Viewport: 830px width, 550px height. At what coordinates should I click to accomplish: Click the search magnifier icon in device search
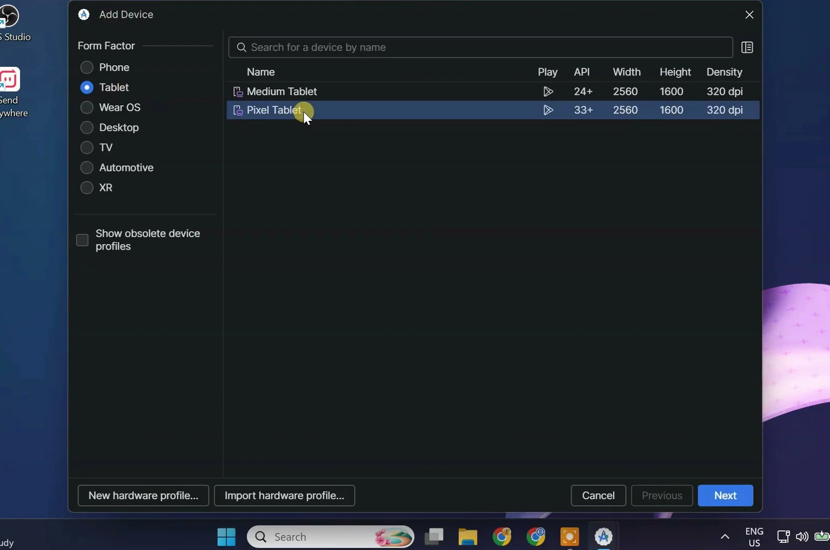[241, 47]
